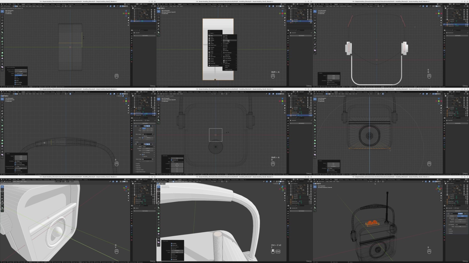Open Modeling workspace tab in top-middle window

coord(185,4)
